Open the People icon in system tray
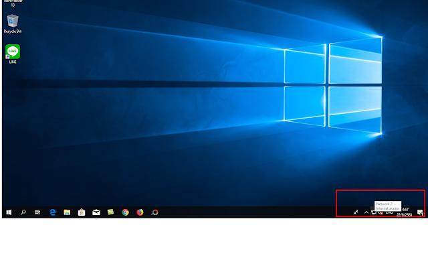This screenshot has width=428, height=268. (356, 212)
